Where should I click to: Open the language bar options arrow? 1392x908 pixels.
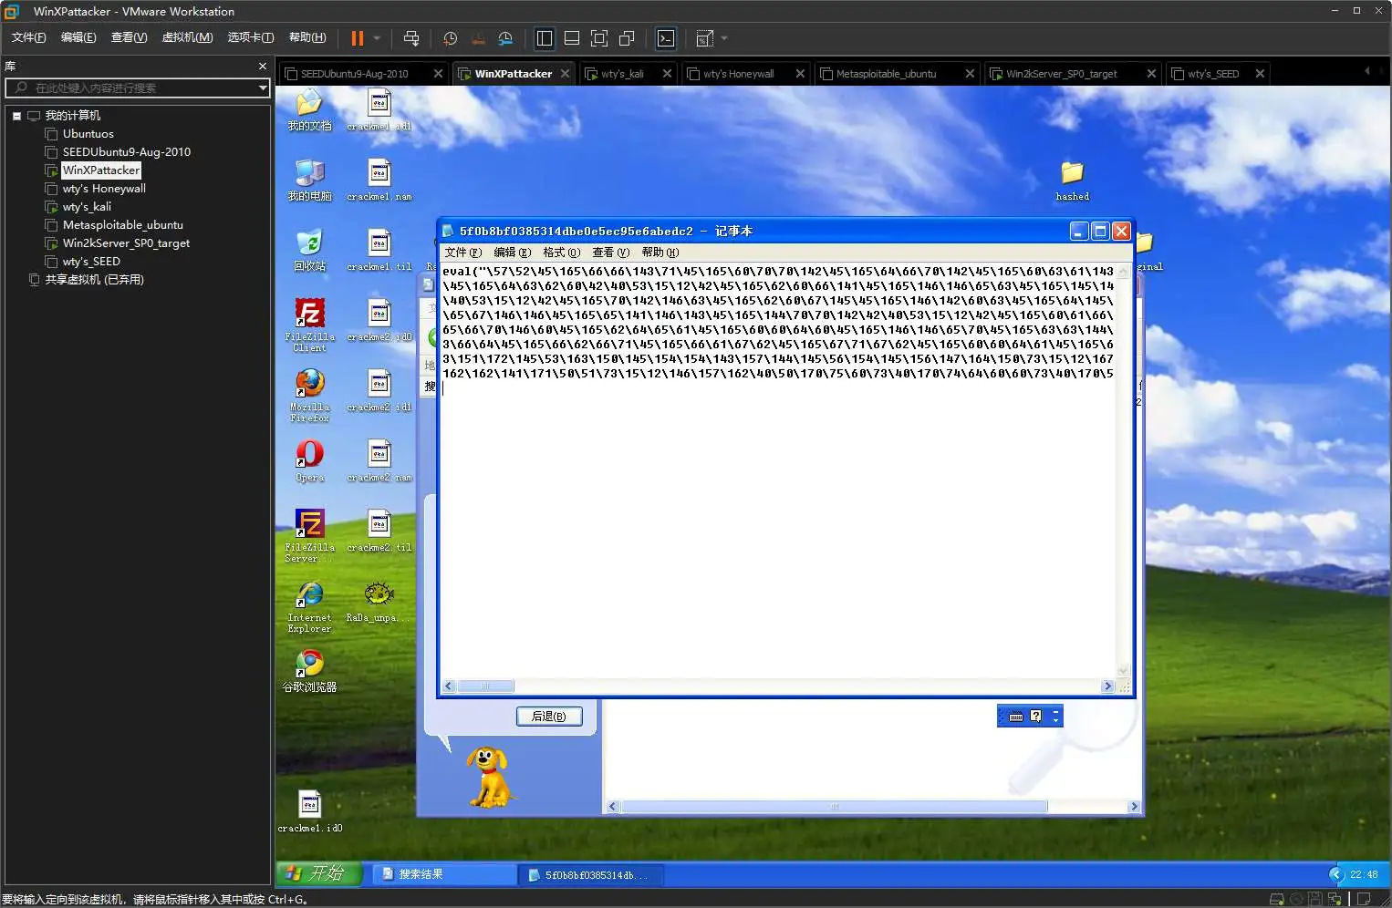[x=1056, y=720]
